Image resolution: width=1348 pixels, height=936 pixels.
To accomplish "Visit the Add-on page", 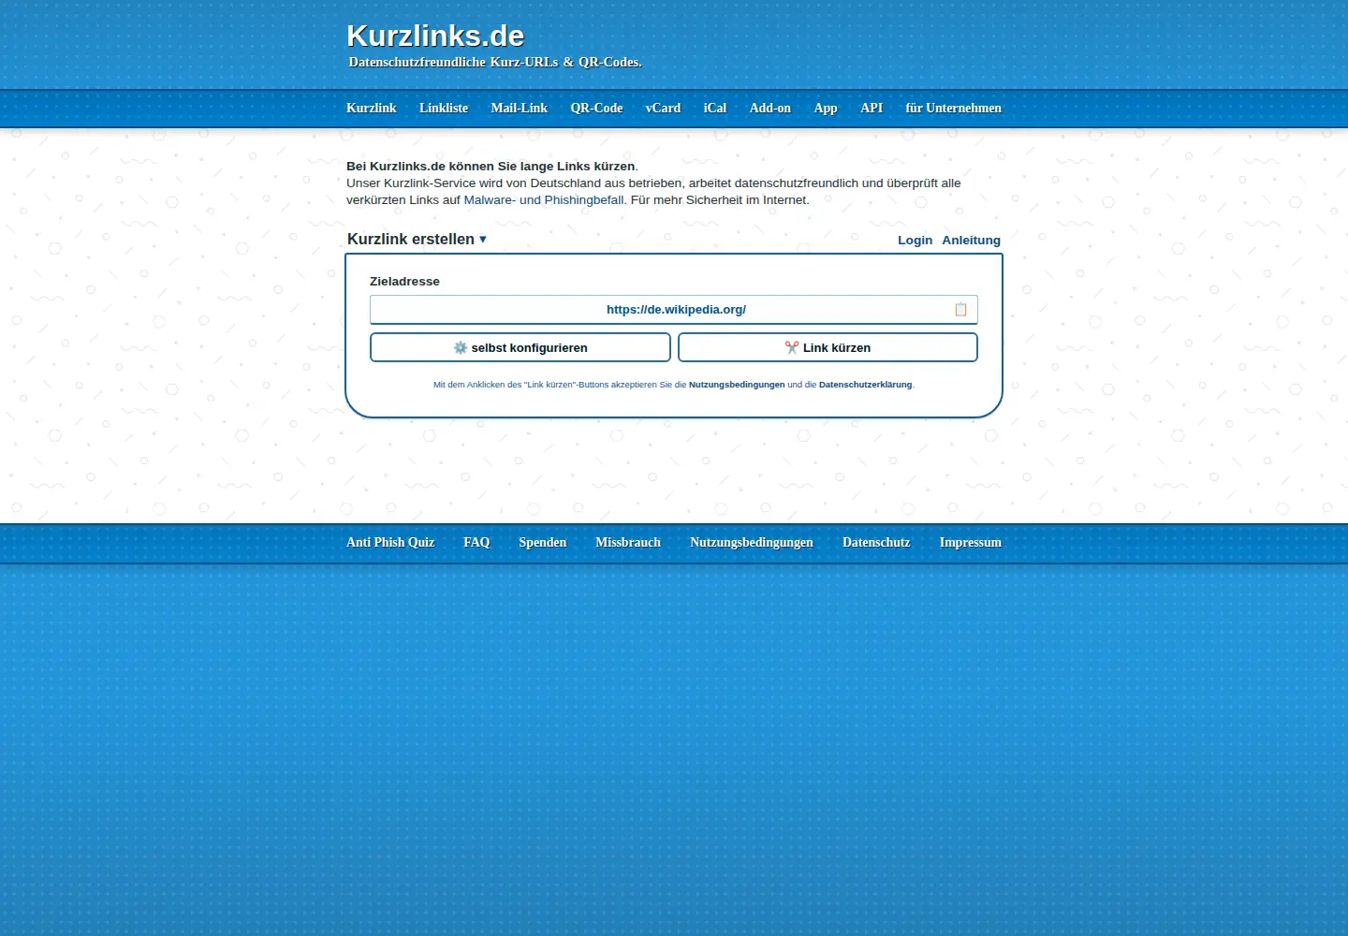I will 770,109.
